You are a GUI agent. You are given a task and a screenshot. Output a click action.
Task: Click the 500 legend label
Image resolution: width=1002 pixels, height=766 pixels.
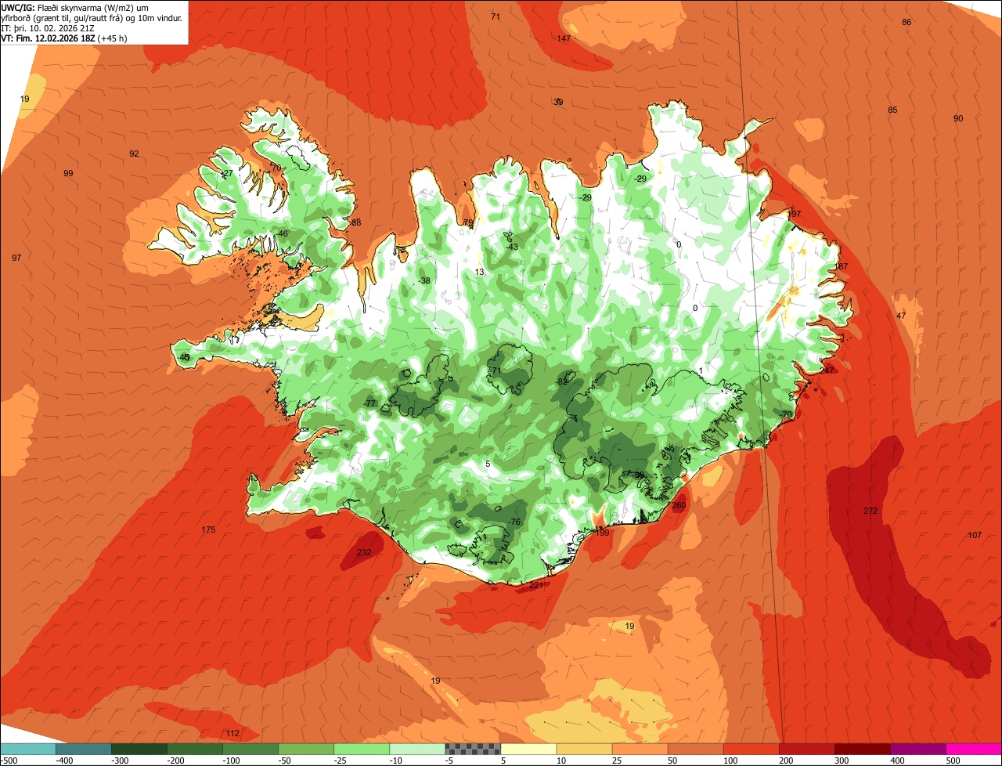pyautogui.click(x=953, y=760)
